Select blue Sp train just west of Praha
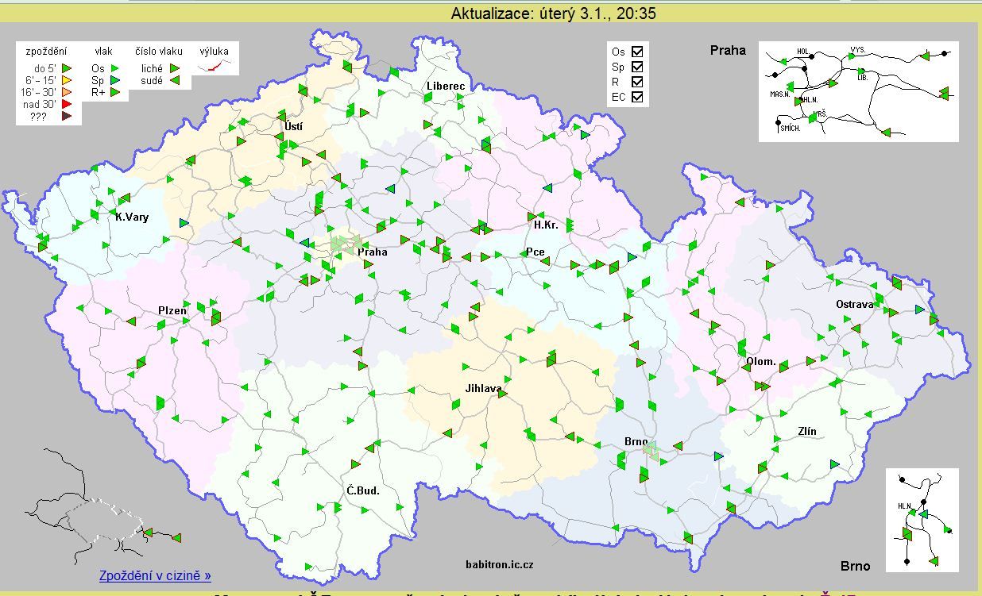 (x=306, y=242)
